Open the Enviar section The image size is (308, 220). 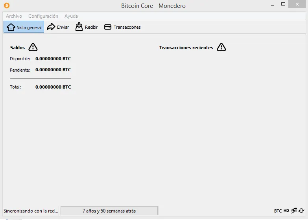[x=58, y=27]
